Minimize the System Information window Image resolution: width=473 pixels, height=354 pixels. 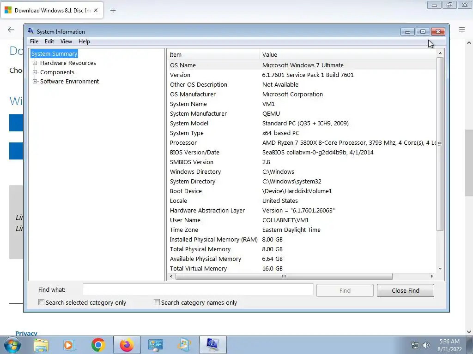407,32
